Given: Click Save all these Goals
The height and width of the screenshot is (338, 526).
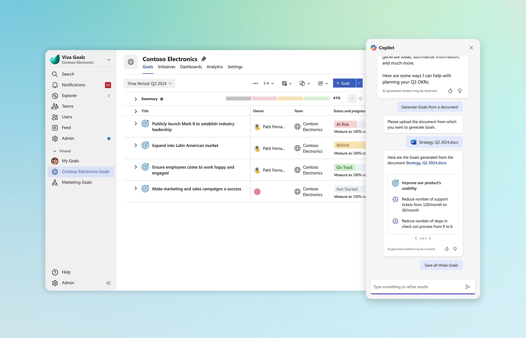Looking at the screenshot, I should [x=441, y=265].
